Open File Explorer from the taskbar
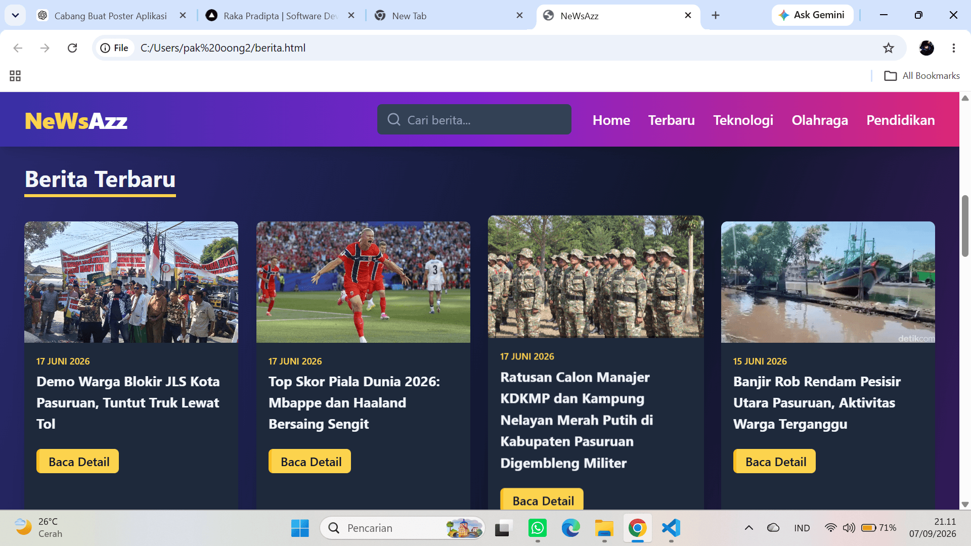The height and width of the screenshot is (546, 971). [x=604, y=528]
